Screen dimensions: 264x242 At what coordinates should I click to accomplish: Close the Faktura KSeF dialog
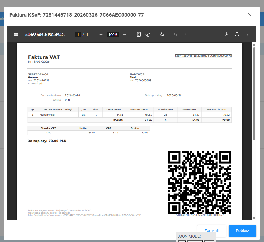point(250,15)
